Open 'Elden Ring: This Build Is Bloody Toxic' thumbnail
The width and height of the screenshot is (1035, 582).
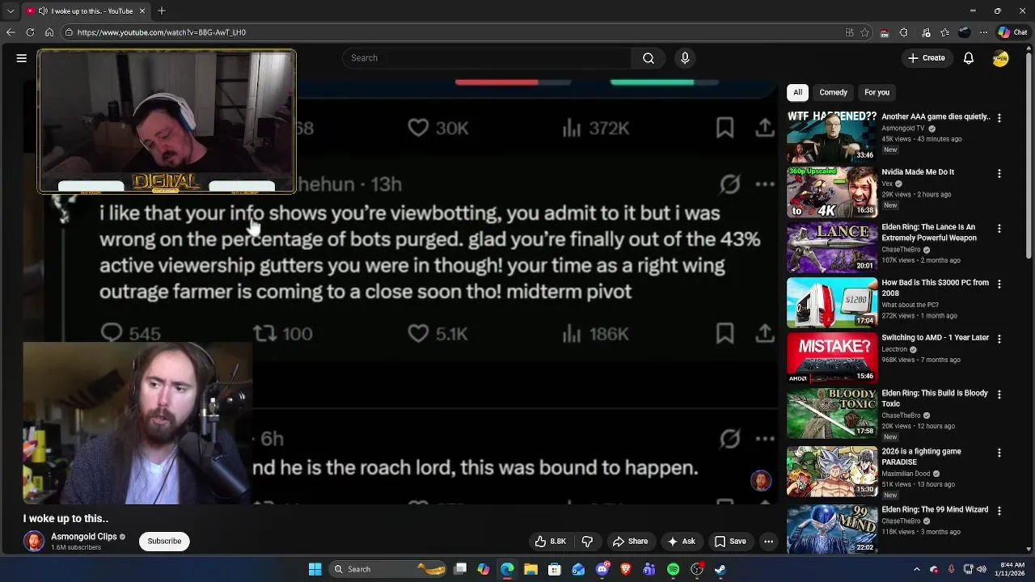[x=832, y=413]
